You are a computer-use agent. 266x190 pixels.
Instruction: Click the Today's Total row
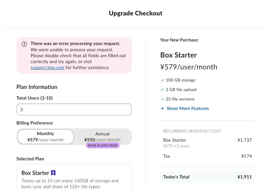pyautogui.click(x=208, y=177)
